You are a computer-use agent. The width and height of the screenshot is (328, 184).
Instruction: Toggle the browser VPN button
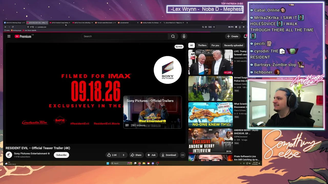pyautogui.click(x=231, y=27)
